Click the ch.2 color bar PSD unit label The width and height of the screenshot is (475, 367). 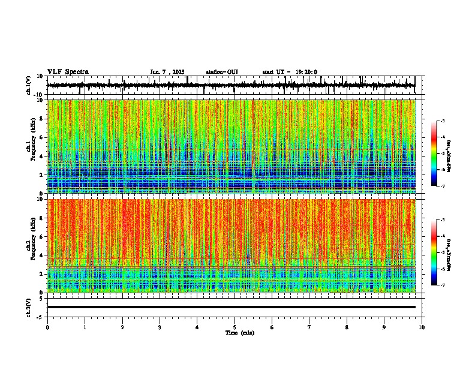coord(449,255)
